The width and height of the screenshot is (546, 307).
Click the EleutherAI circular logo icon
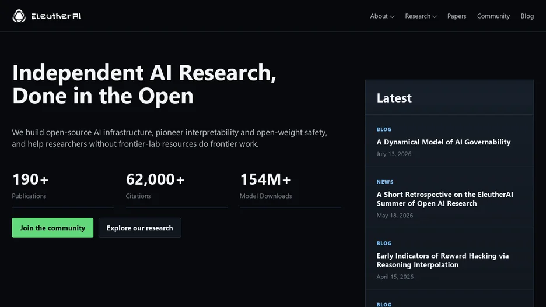19,16
